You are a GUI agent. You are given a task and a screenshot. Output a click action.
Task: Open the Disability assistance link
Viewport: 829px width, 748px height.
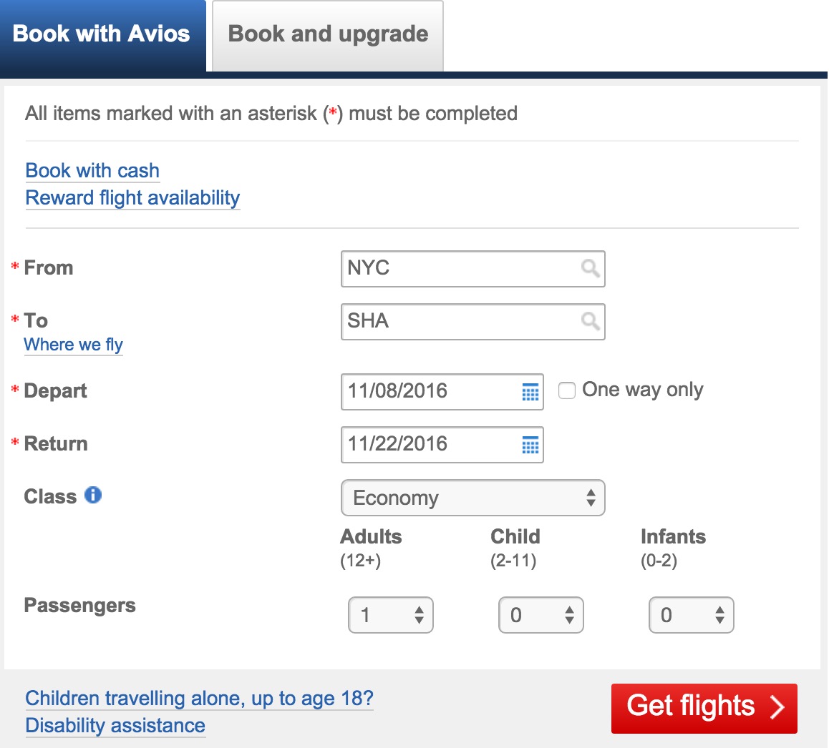(x=115, y=726)
